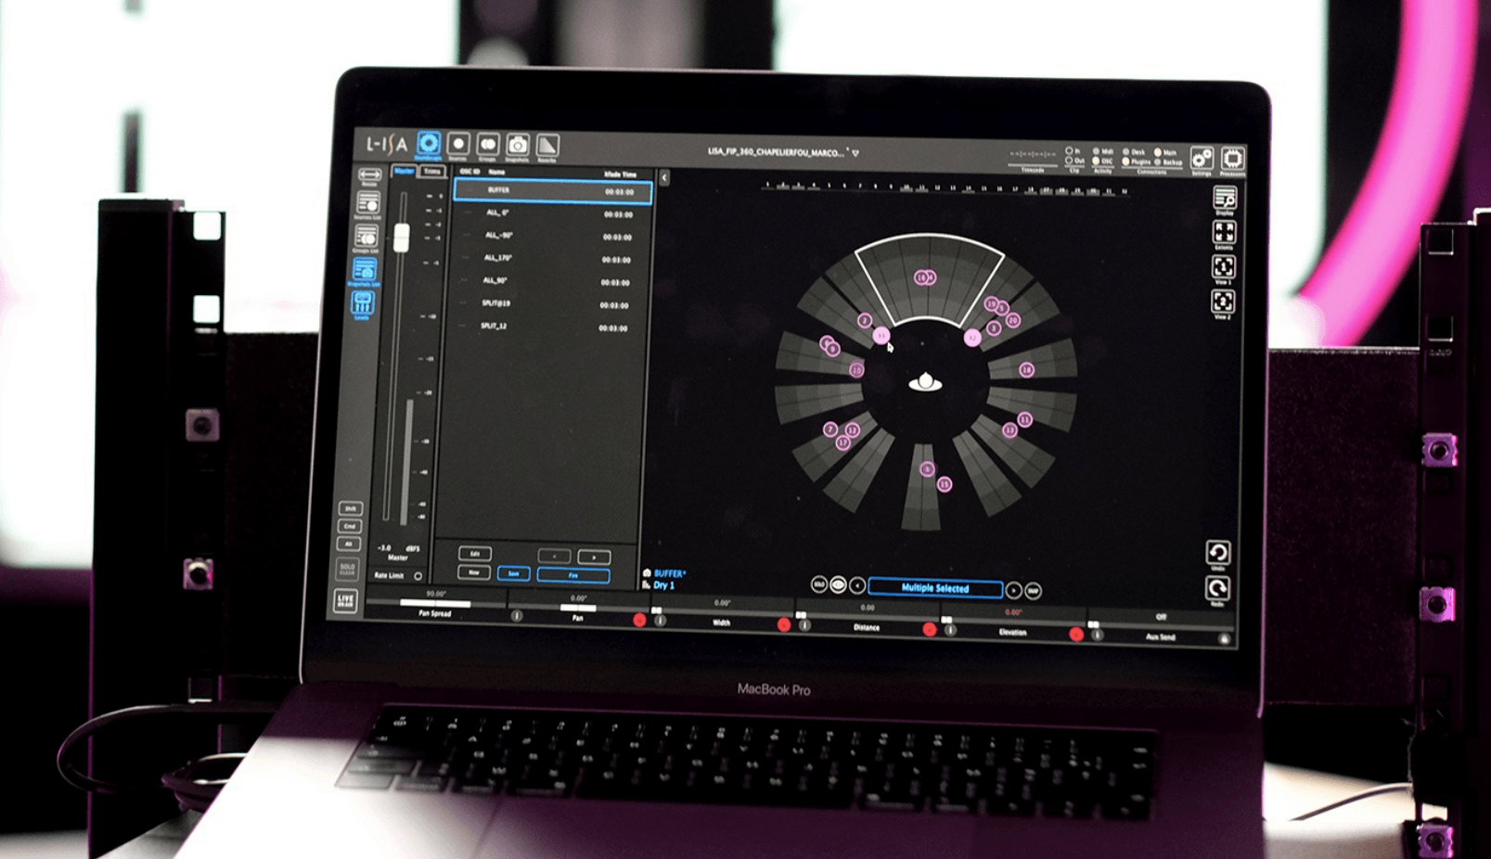Open the Settings gears icon

tap(1202, 158)
